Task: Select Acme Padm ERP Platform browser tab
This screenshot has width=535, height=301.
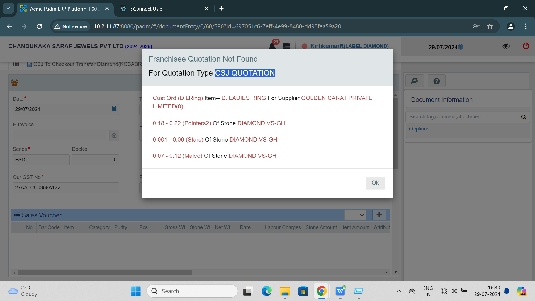Action: (65, 9)
